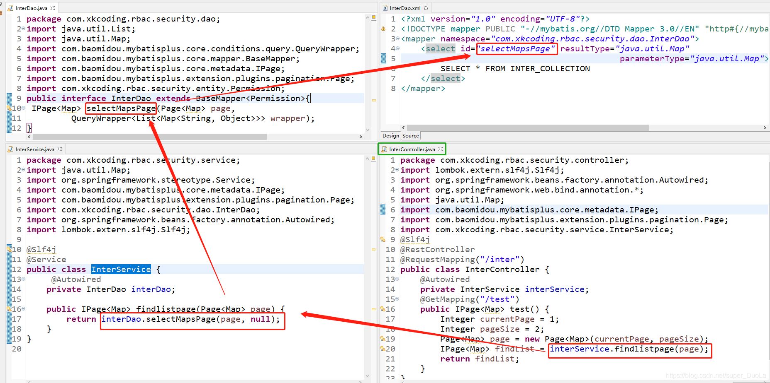
Task: Click the selectMapsPage method name in InterDao.java
Action: click(121, 108)
